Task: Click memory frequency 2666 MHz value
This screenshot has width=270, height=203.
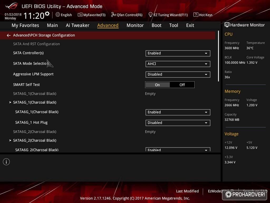Action: point(232,105)
